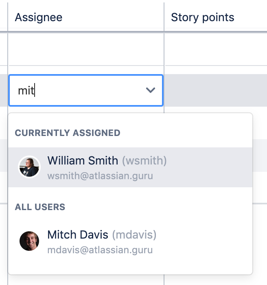This screenshot has width=267, height=285.
Task: Click the column divider between Assignee and Story points
Action: (164, 17)
